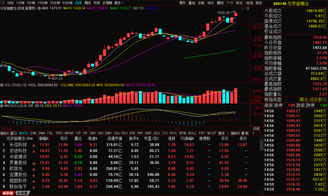Add to watchlist with the +自选 button
328x196 pixels.
(x=249, y=3)
